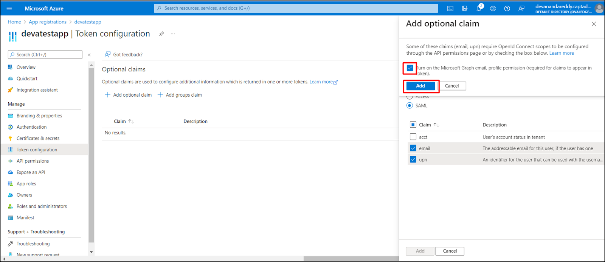
Task: Click Cancel at panel bottom
Action: click(x=450, y=251)
